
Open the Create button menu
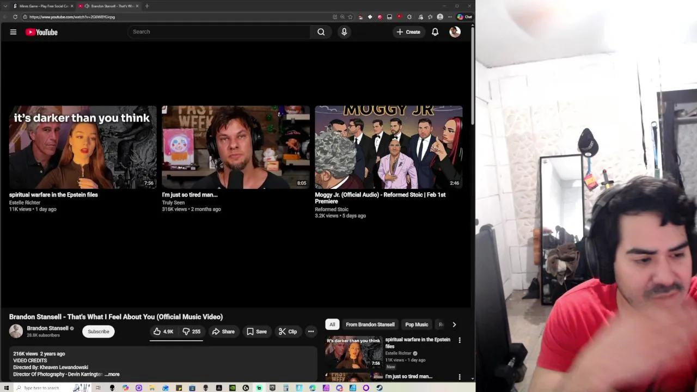click(408, 32)
